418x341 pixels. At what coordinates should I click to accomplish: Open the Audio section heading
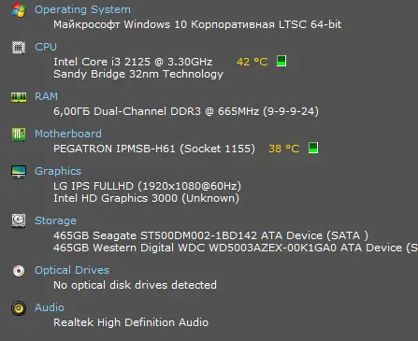pyautogui.click(x=50, y=307)
